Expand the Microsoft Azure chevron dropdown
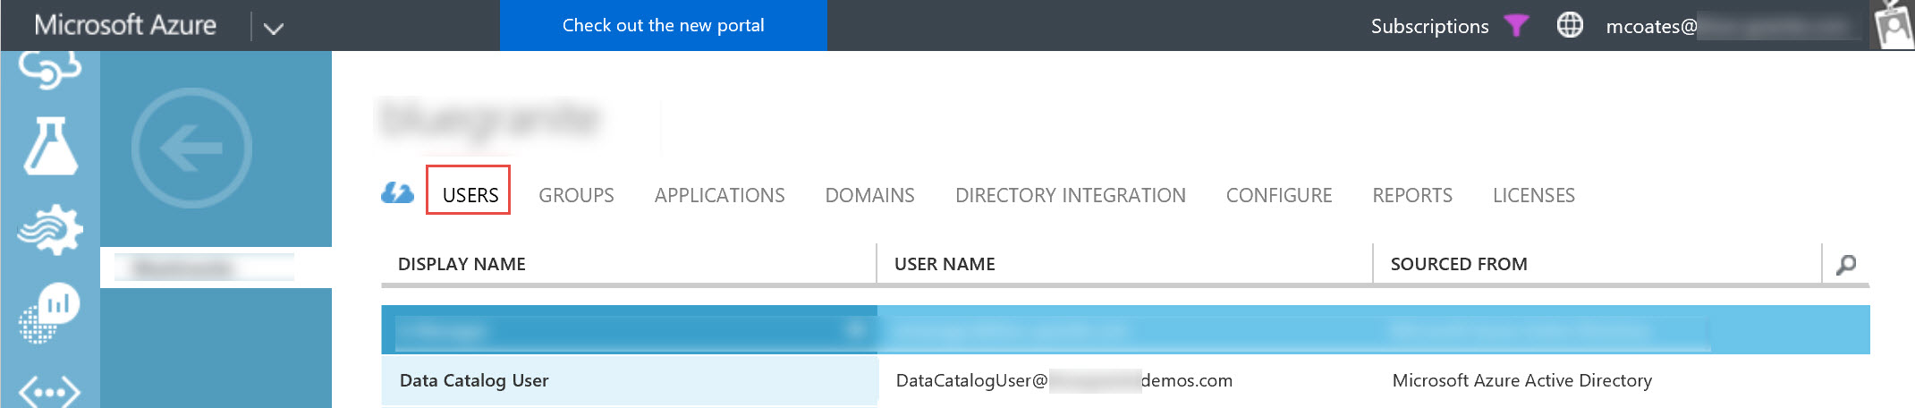 pyautogui.click(x=274, y=28)
